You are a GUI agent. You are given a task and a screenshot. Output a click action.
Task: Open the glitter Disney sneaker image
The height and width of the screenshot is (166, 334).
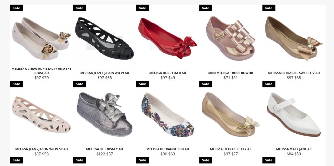click(105, 114)
